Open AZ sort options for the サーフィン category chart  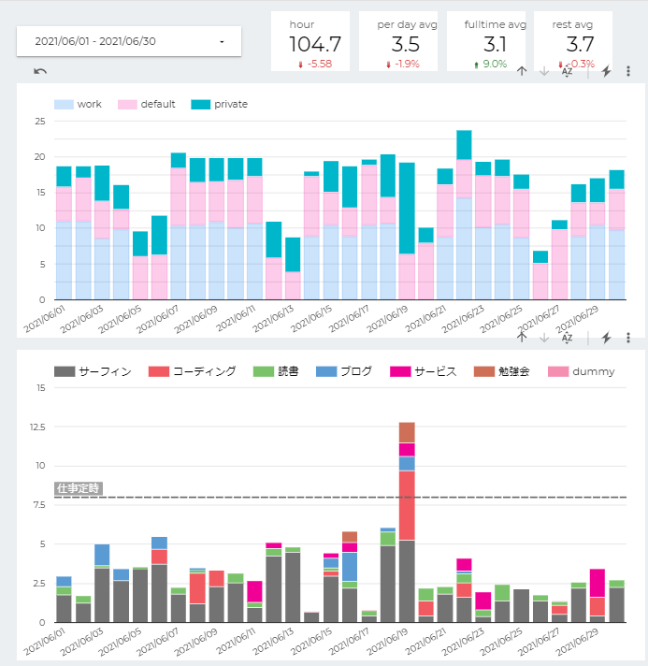[x=567, y=338]
